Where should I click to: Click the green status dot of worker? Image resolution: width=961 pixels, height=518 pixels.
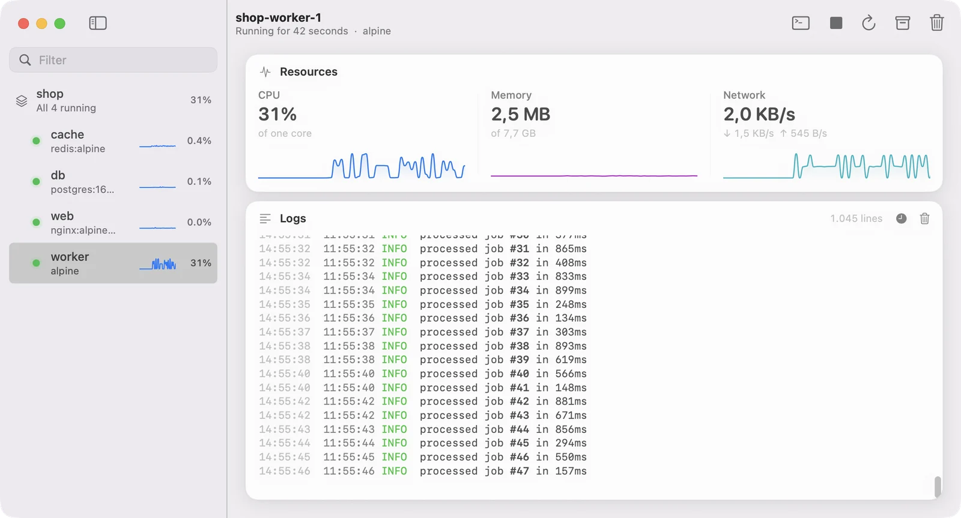[36, 263]
